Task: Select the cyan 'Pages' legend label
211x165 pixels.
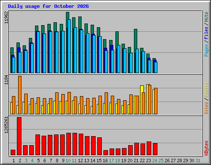Action: tap(206, 50)
